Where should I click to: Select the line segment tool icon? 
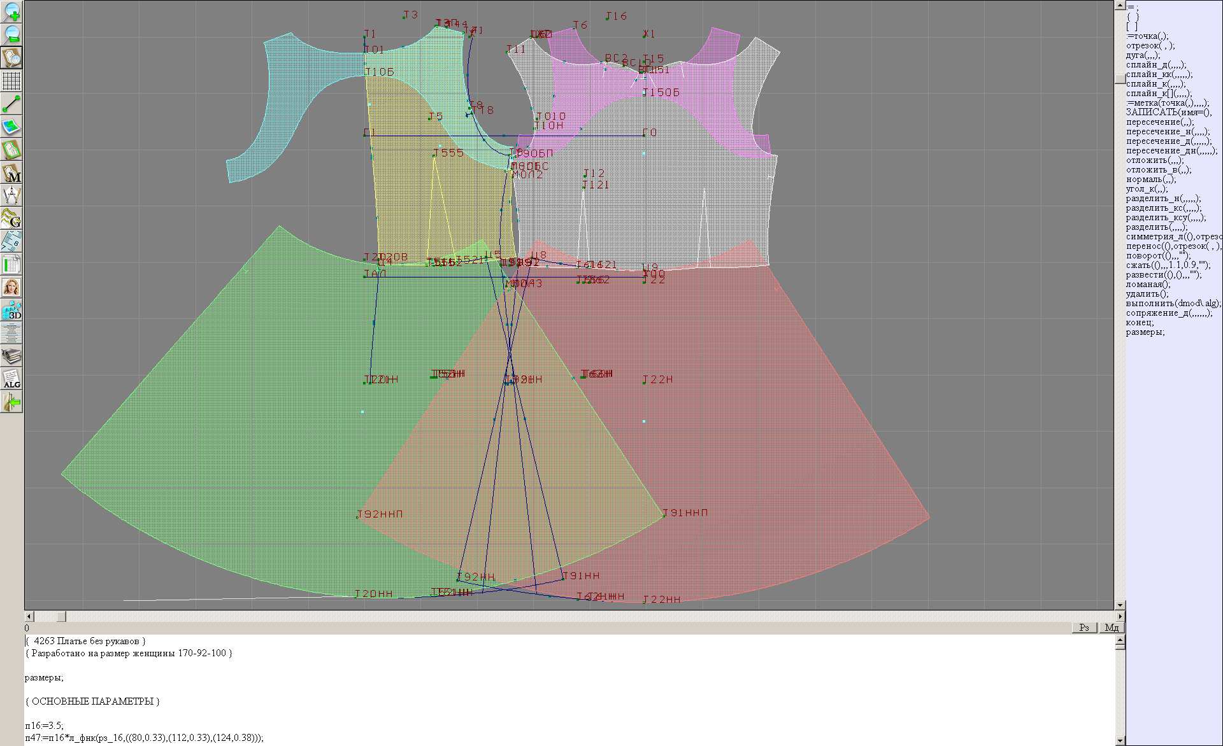click(x=11, y=104)
